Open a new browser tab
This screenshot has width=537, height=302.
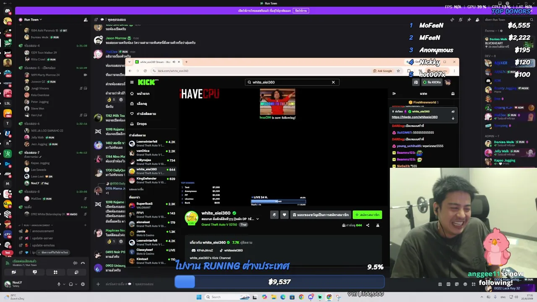tap(186, 62)
